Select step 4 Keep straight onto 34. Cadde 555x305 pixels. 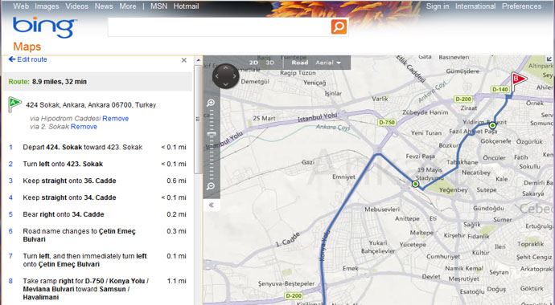tap(97, 197)
